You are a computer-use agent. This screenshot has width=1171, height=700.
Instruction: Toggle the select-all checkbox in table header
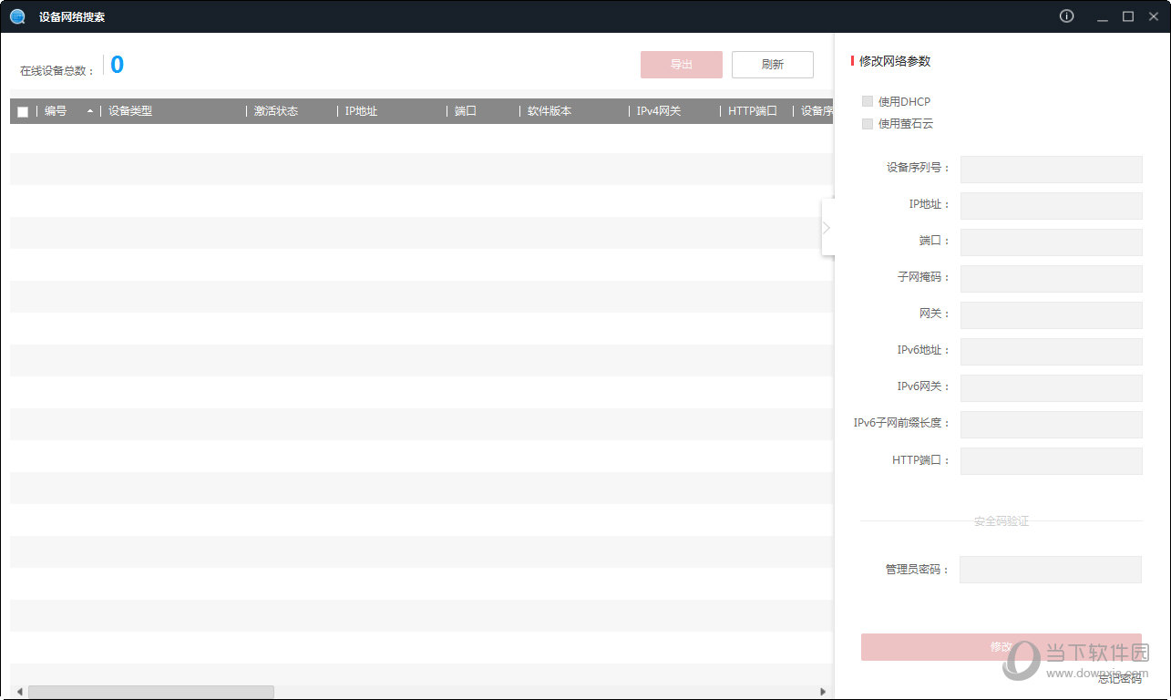(23, 111)
